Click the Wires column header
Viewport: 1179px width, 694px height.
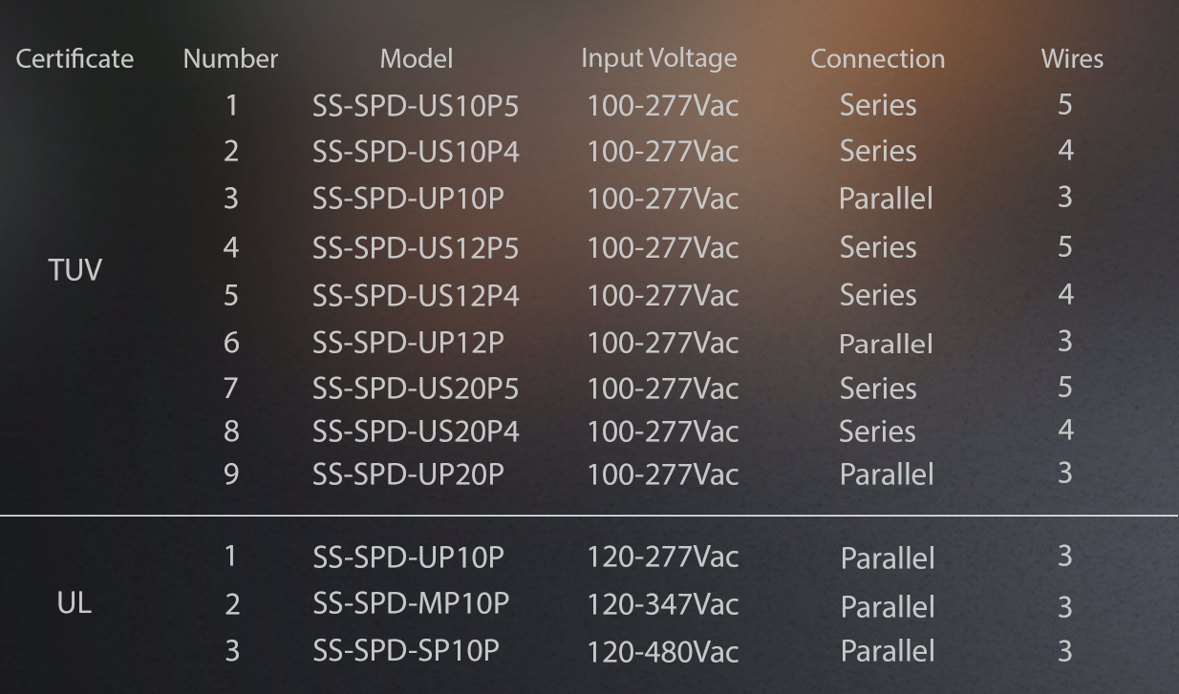1072,59
